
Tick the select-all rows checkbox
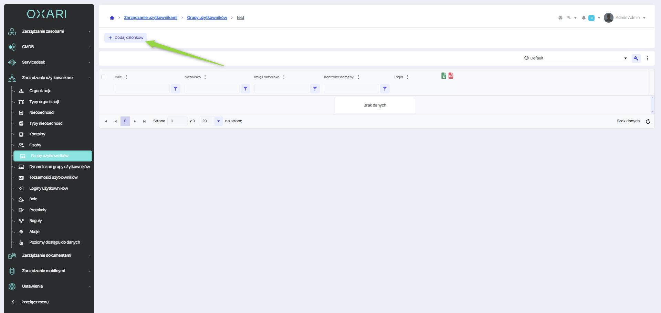(x=103, y=77)
